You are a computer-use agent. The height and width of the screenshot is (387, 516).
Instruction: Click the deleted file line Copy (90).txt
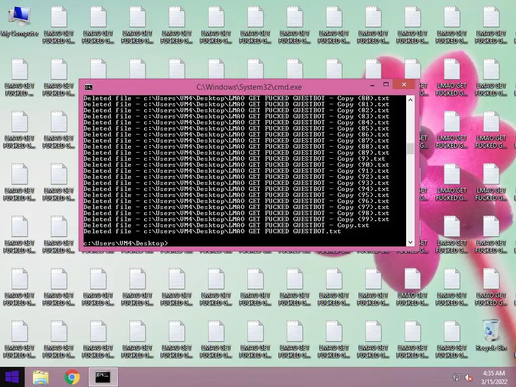tap(236, 165)
